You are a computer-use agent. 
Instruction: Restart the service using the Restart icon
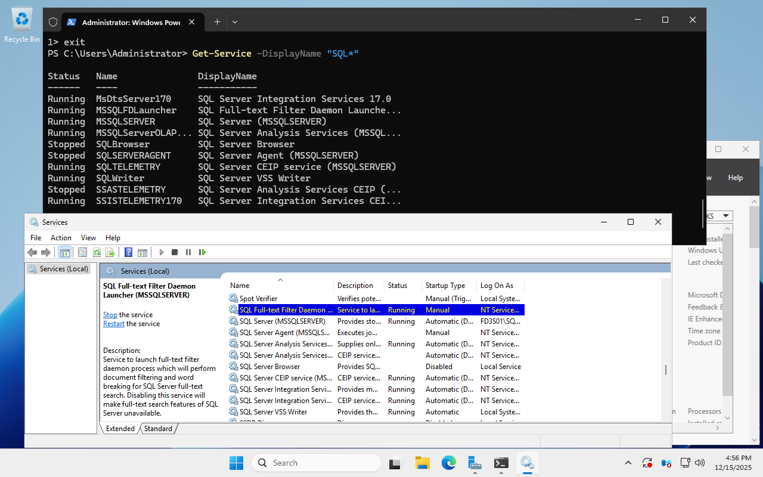[x=202, y=252]
